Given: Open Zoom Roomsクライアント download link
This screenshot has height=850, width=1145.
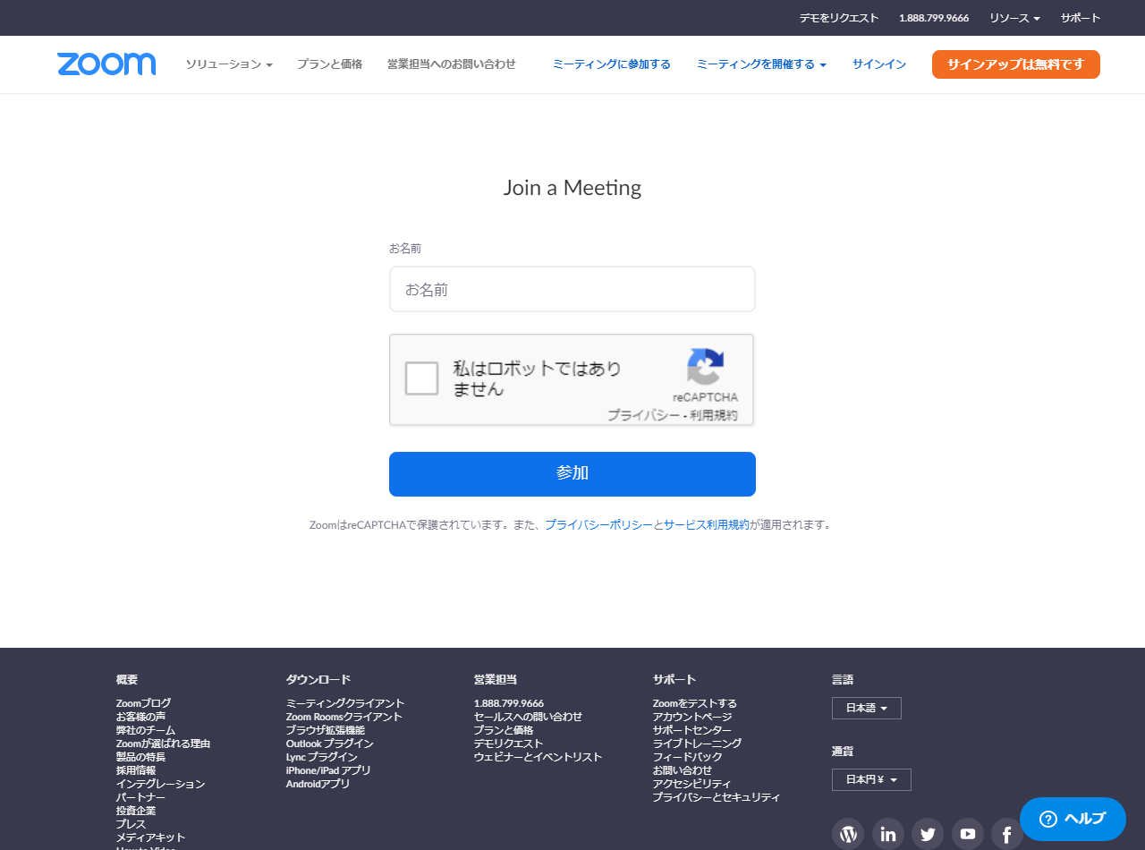Looking at the screenshot, I should tap(344, 717).
